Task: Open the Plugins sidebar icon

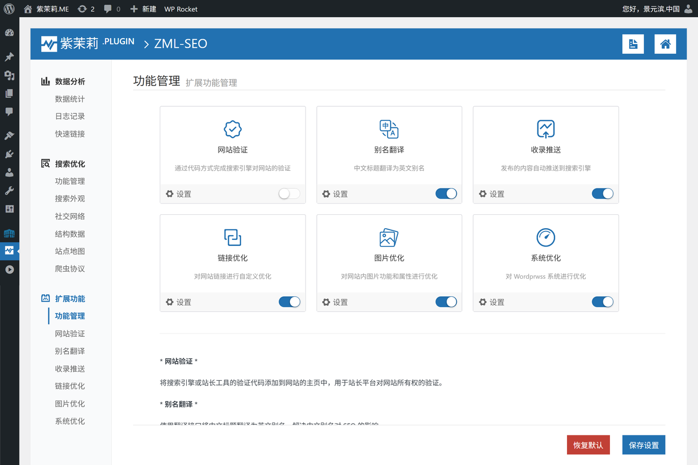Action: point(9,154)
